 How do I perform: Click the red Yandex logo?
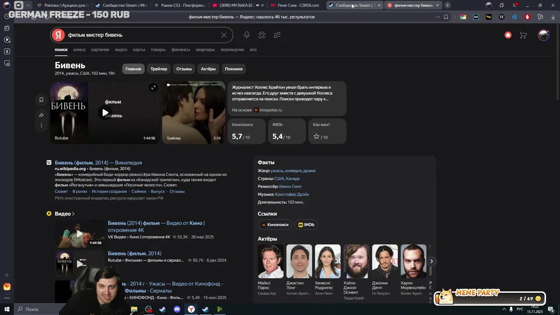[x=58, y=35]
